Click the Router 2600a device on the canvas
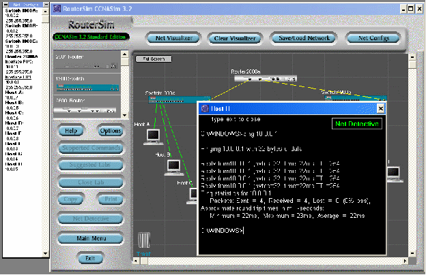This screenshot has width=426, height=275. click(x=266, y=78)
